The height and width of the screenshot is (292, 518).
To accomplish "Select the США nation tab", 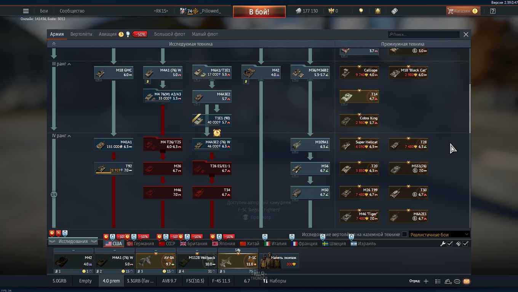I will tap(114, 244).
